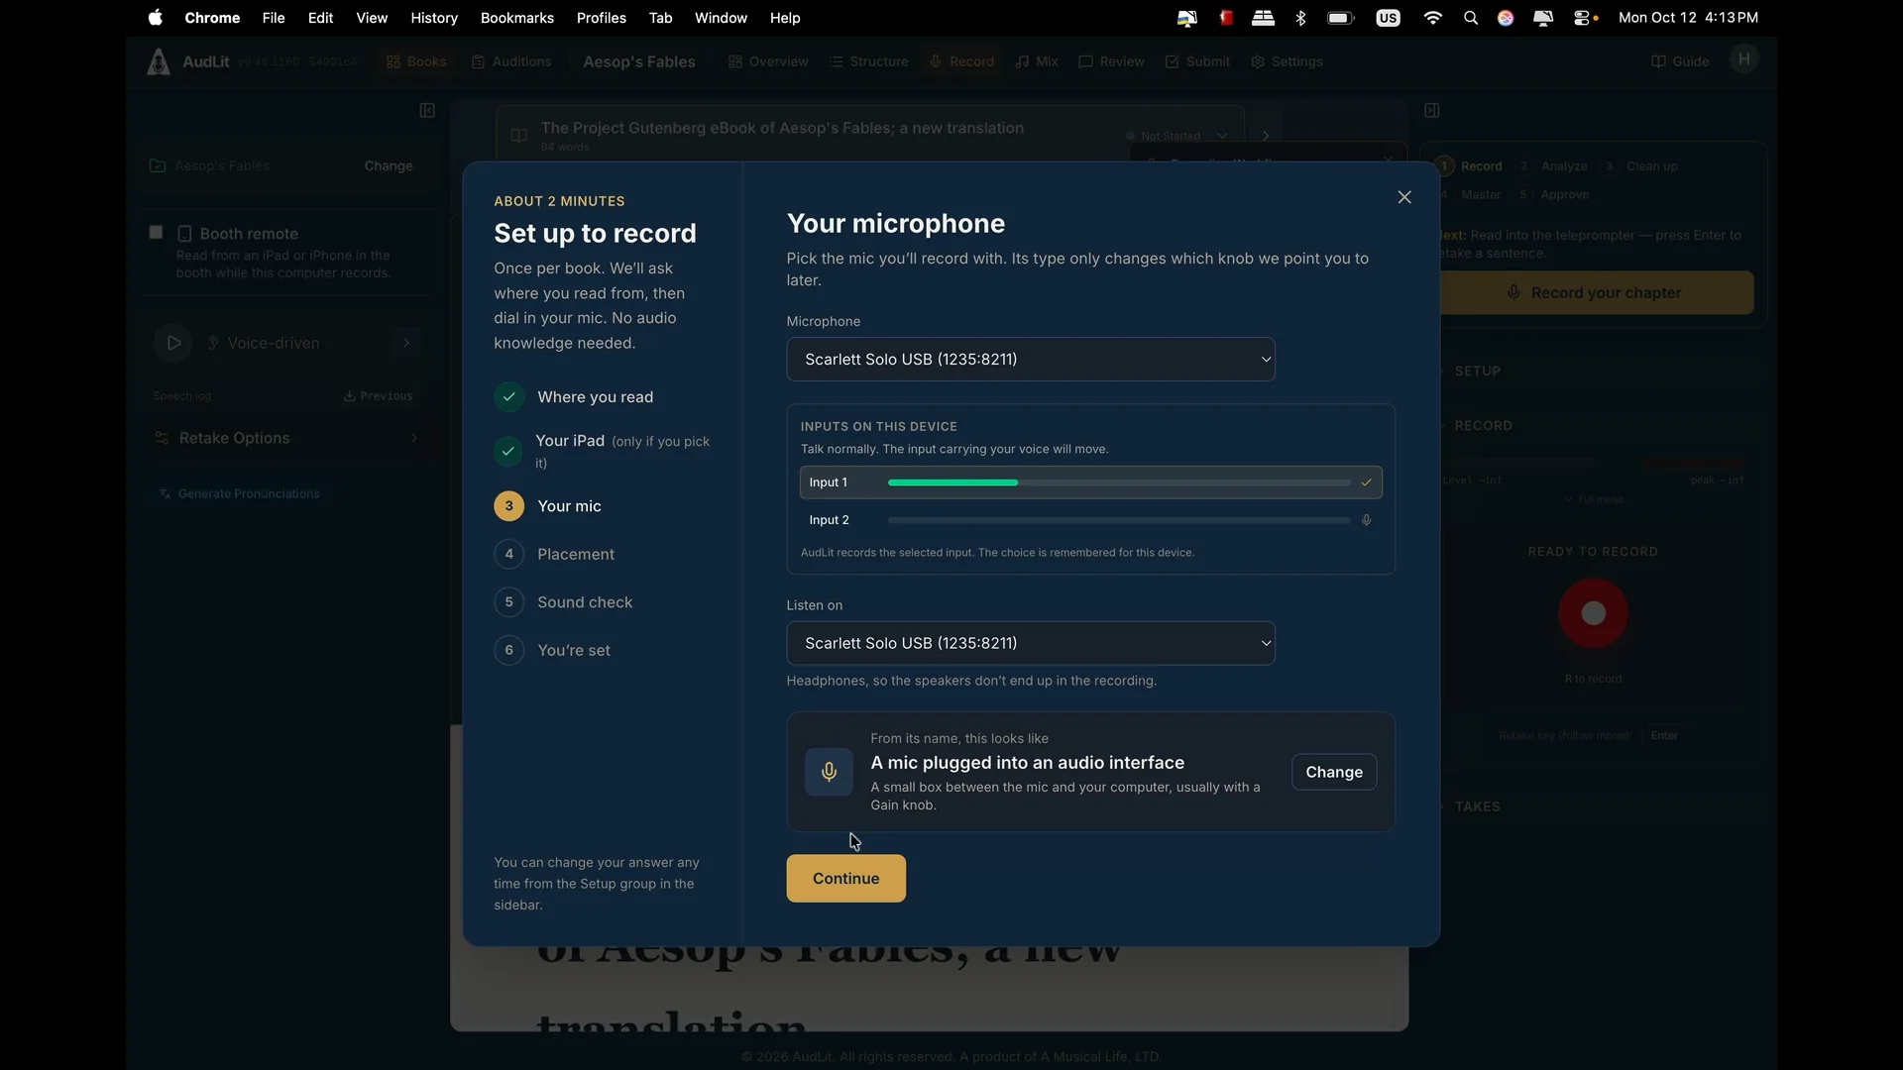
Task: Select step 4 Placement
Action: 554,555
